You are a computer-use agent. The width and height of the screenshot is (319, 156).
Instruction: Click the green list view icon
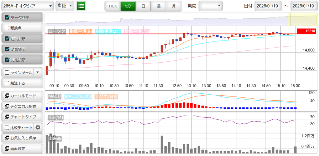pos(81,6)
